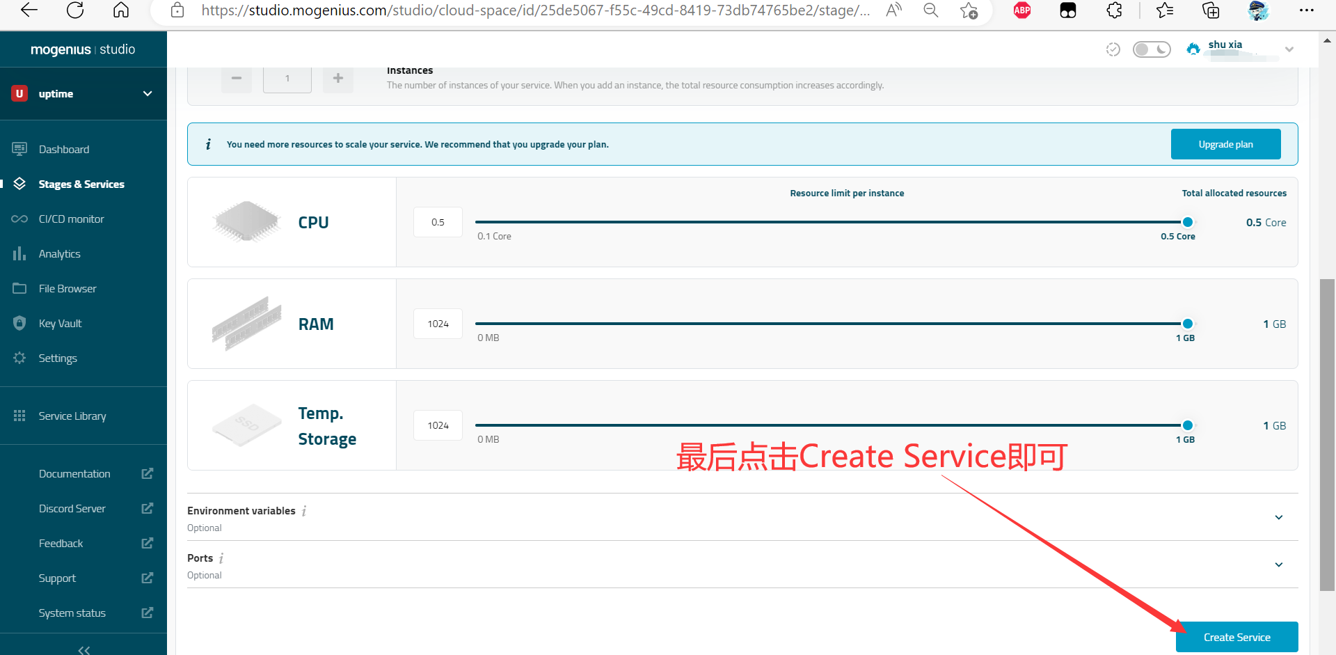1336x655 pixels.
Task: Open the Documentation external link icon
Action: pos(147,474)
